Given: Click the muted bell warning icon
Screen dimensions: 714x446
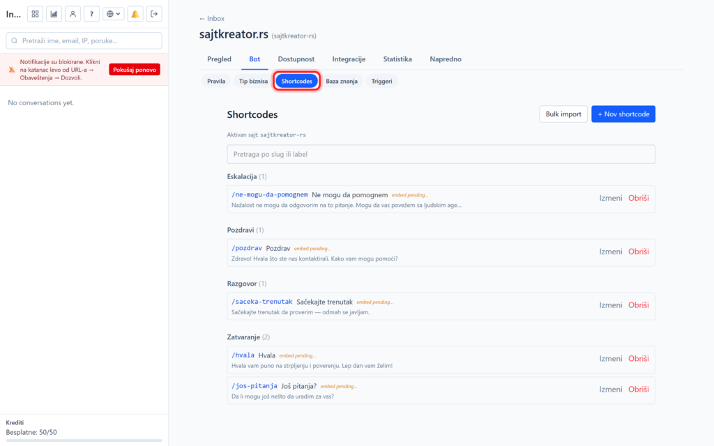Looking at the screenshot, I should (12, 70).
